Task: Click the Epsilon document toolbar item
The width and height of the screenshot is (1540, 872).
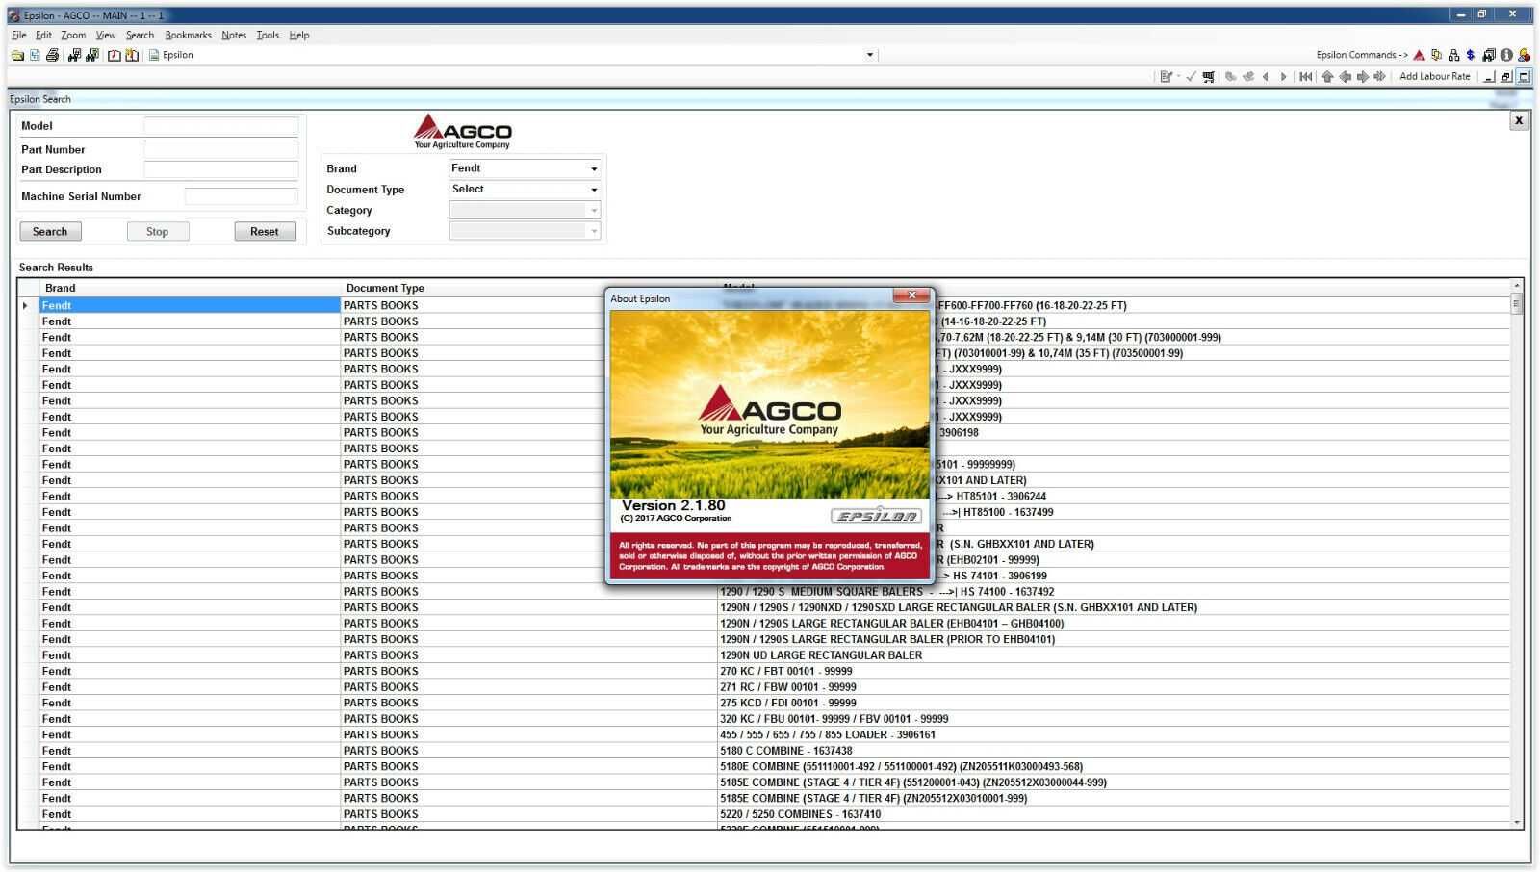Action: coord(170,55)
